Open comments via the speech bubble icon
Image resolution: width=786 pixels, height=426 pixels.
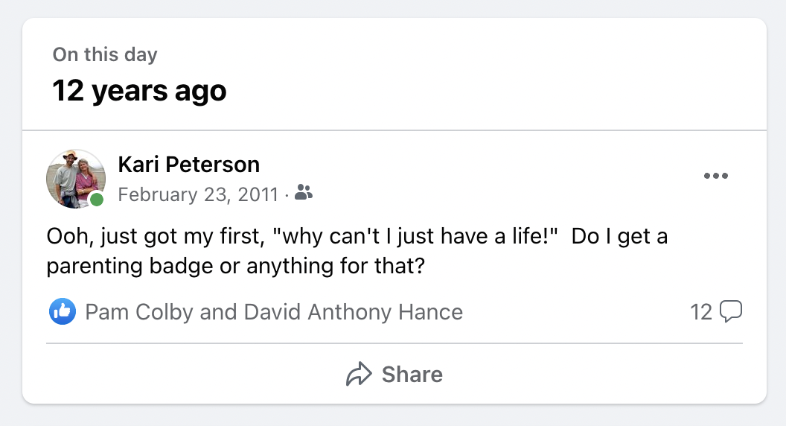pyautogui.click(x=731, y=311)
